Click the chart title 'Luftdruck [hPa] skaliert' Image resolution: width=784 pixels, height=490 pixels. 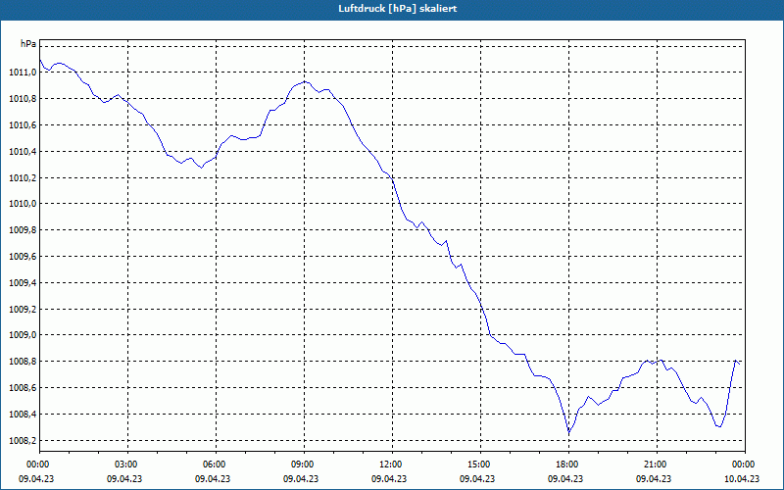point(398,9)
